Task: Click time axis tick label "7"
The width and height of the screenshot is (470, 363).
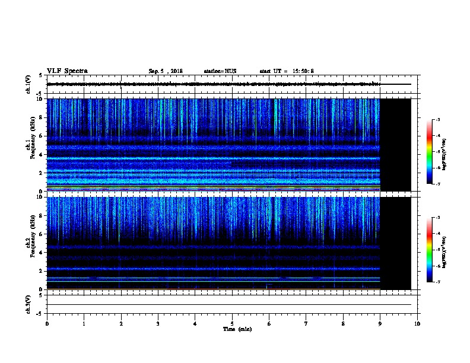Action: (x=306, y=324)
